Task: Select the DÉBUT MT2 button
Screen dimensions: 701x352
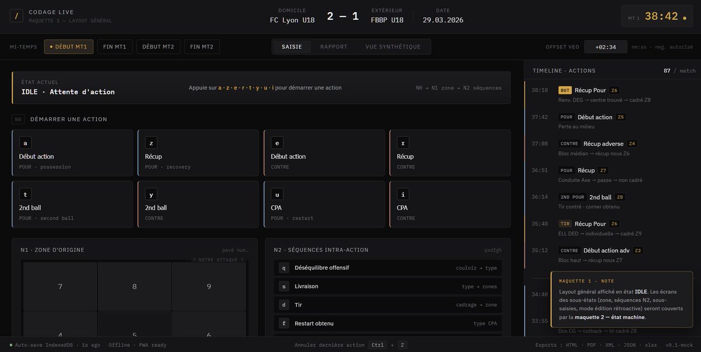Action: pyautogui.click(x=158, y=47)
